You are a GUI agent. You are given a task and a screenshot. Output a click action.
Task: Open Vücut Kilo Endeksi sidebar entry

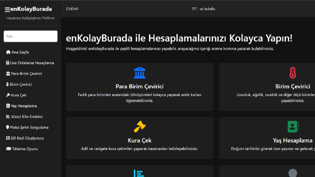[x=25, y=116]
